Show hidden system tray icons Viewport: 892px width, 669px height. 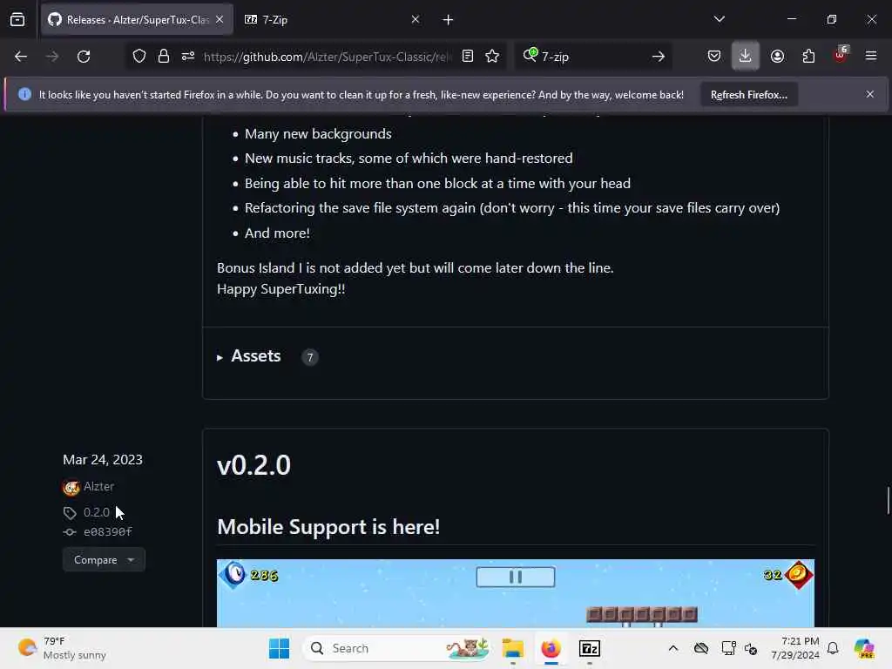673,648
